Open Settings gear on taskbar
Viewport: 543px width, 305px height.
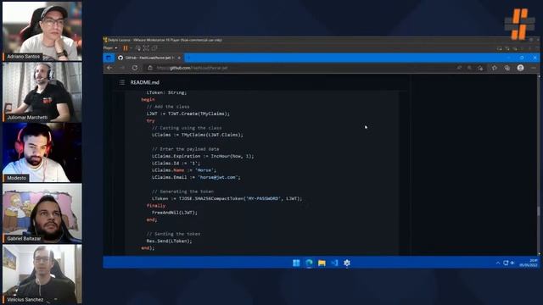click(347, 263)
